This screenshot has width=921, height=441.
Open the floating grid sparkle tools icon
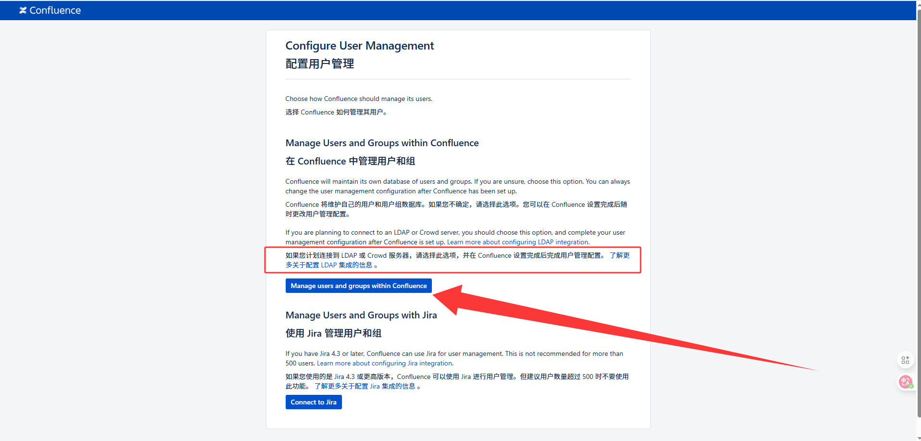pos(905,360)
